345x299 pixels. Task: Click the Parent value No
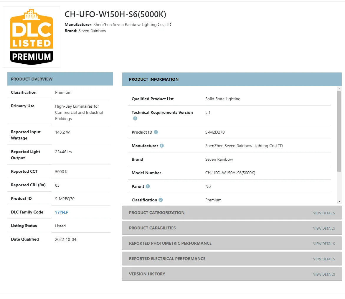208,186
